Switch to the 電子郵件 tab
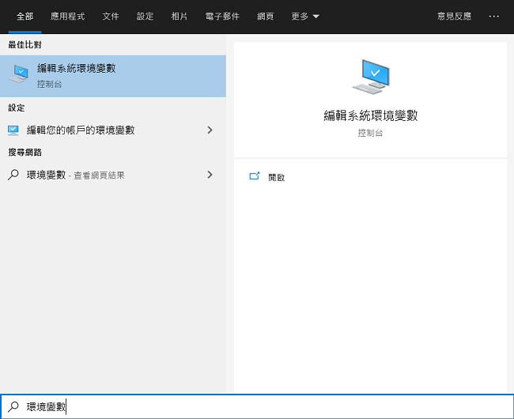This screenshot has width=514, height=419. 222,17
